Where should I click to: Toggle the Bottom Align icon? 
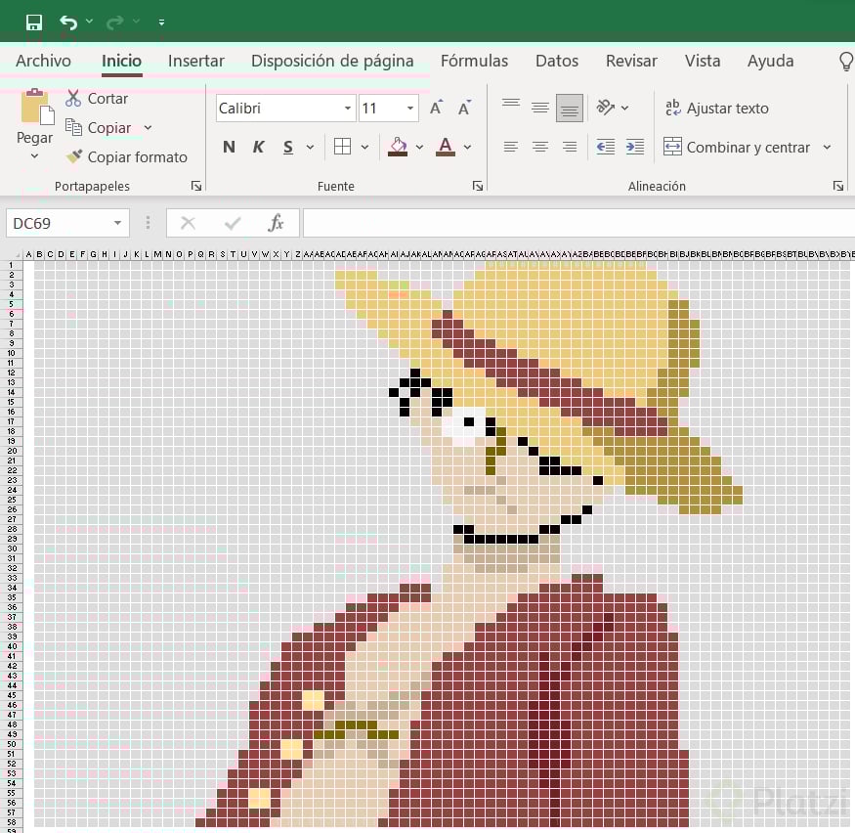[x=570, y=108]
